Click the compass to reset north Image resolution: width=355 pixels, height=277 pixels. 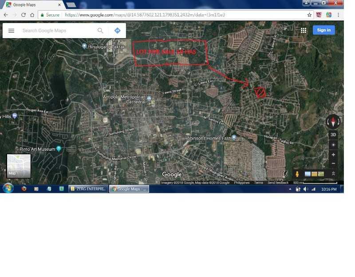(x=333, y=121)
